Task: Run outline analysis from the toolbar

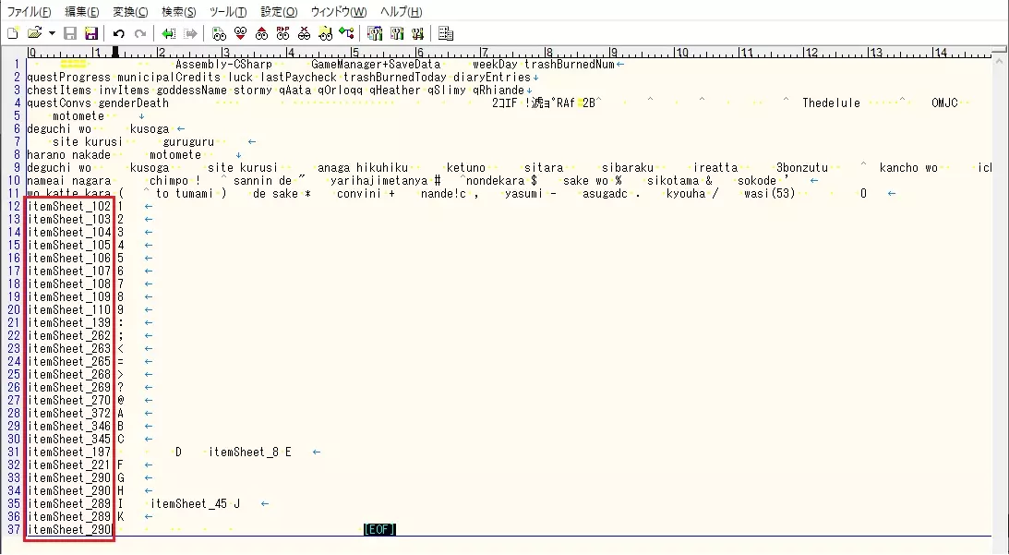Action: [346, 33]
